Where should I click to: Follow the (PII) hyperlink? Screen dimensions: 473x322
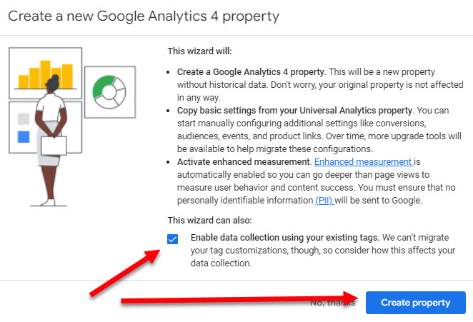point(324,201)
